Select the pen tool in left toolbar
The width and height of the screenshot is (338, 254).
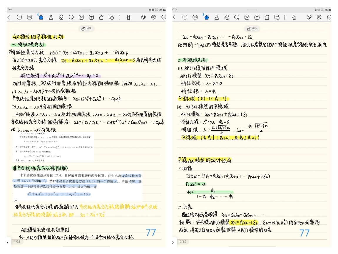[41, 17]
